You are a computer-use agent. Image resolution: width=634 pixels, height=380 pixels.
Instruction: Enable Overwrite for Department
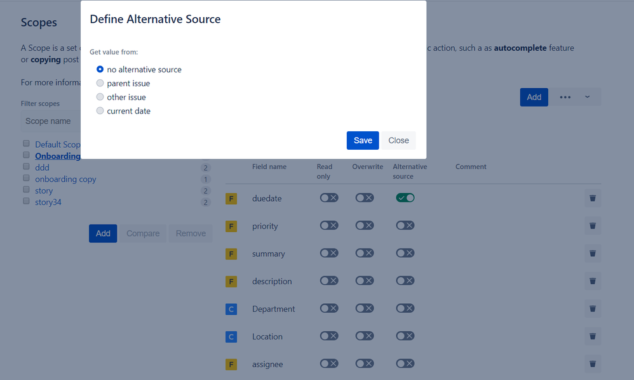point(365,308)
